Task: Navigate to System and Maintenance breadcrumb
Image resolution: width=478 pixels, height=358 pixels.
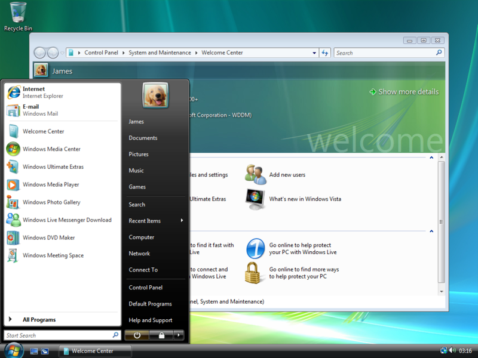Action: click(161, 53)
